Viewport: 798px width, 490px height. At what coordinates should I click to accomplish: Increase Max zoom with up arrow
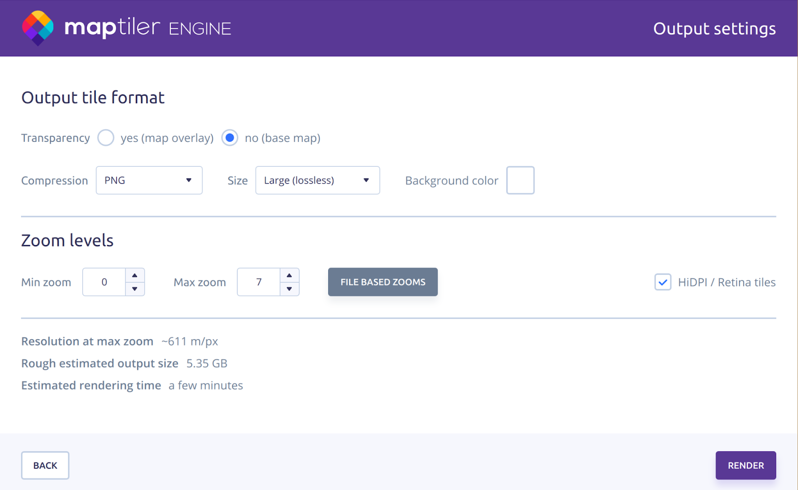pos(289,275)
